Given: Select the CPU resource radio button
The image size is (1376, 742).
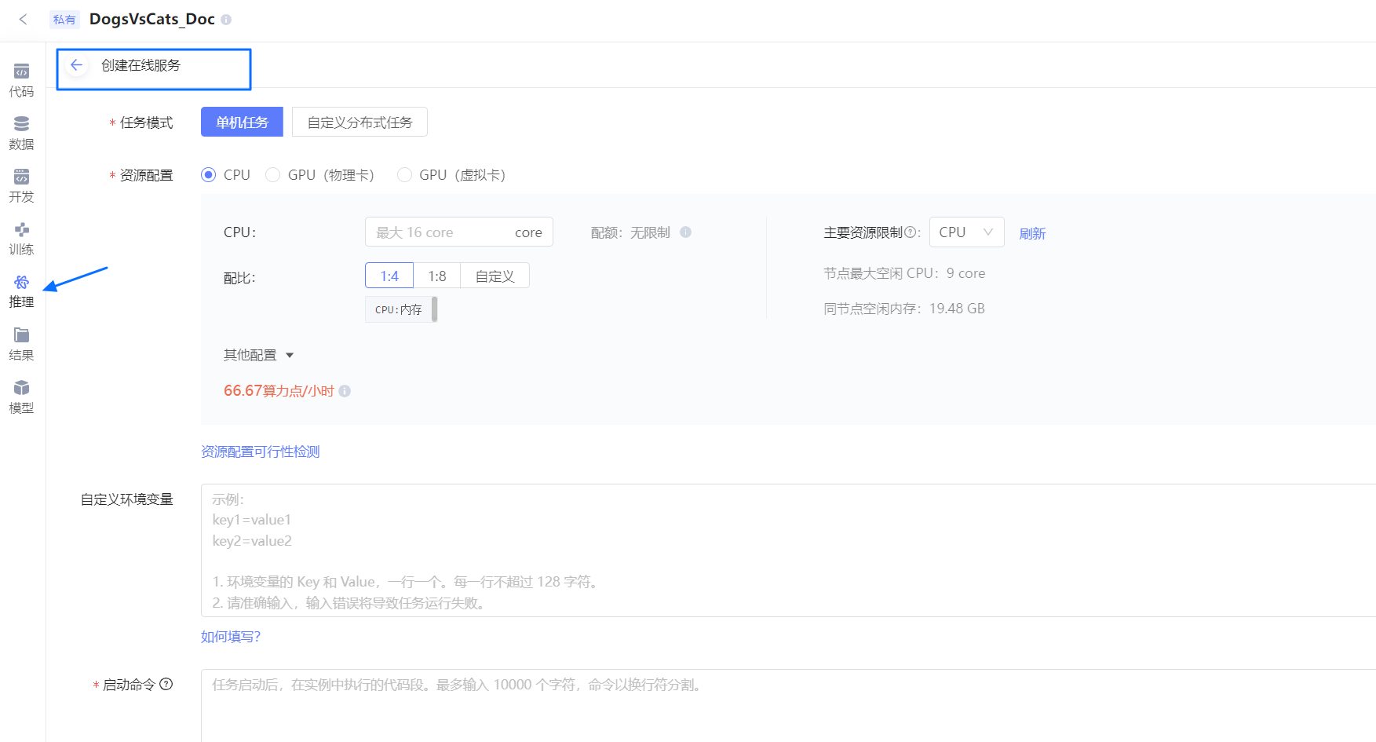Looking at the screenshot, I should coord(208,175).
